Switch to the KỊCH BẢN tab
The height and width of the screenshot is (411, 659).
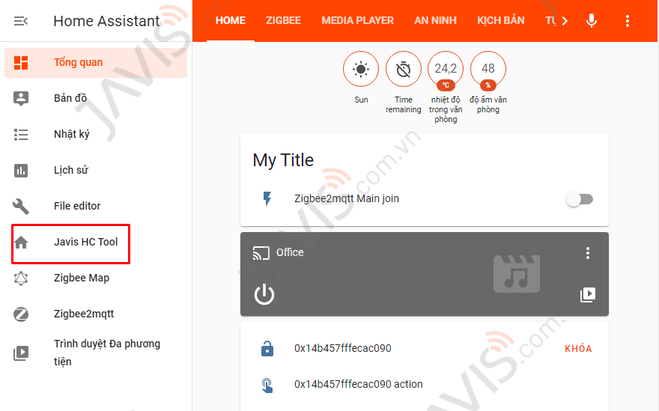(500, 21)
